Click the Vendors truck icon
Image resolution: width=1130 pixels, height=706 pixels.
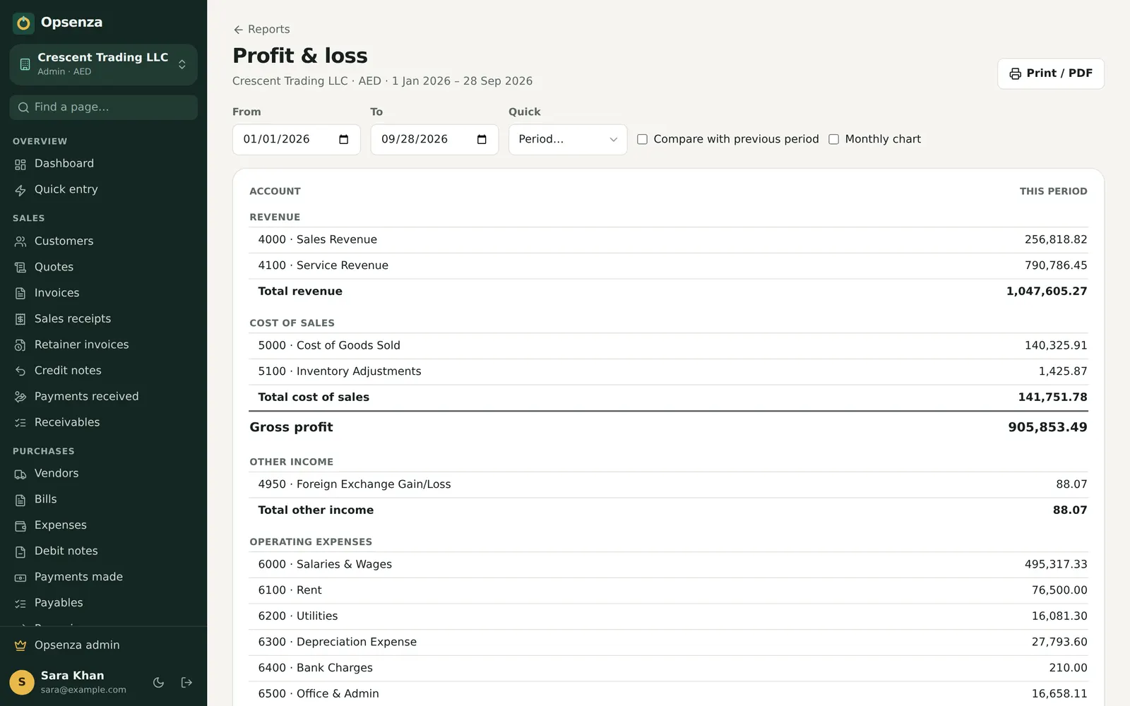click(20, 474)
